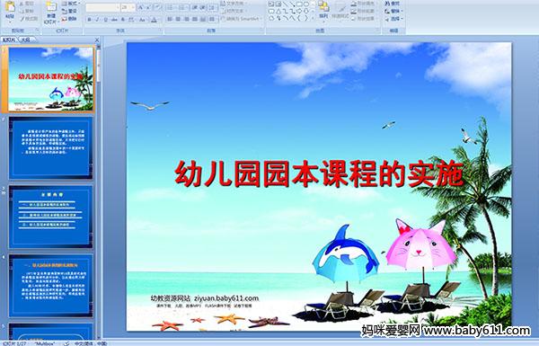Click the New Slide icon
The width and height of the screenshot is (539, 346).
pos(51,6)
